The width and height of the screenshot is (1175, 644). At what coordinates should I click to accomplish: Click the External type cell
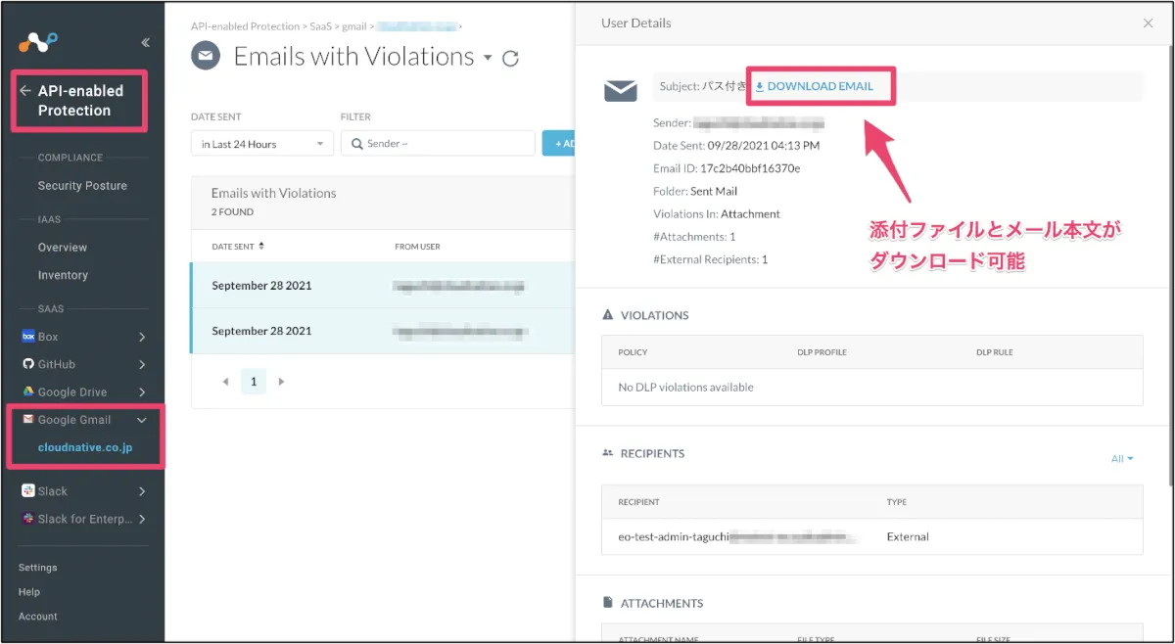click(908, 536)
